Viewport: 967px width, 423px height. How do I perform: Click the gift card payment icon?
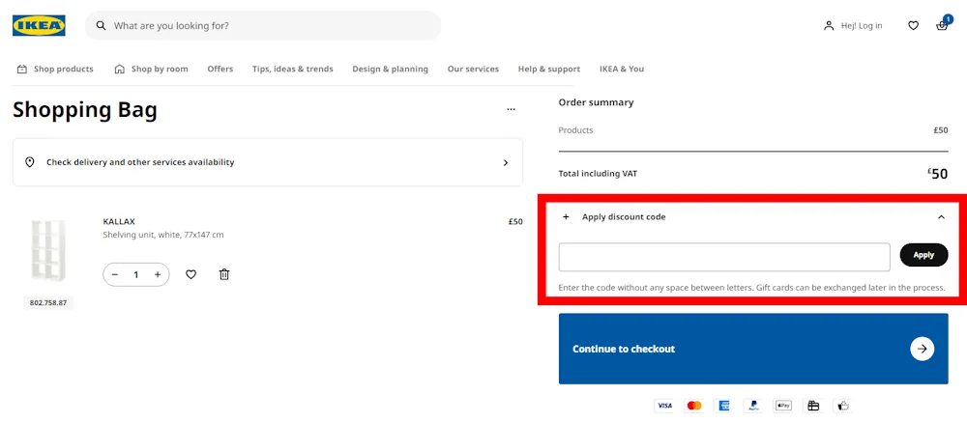click(813, 406)
